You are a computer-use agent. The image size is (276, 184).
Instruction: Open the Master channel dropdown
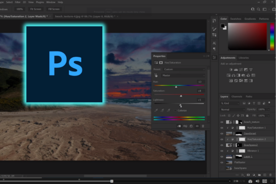coord(184,75)
